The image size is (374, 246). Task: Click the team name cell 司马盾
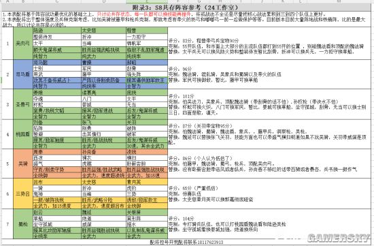[x=23, y=74]
